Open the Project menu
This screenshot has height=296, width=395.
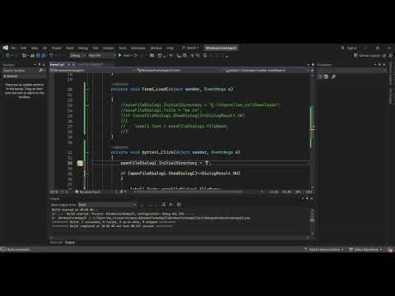[57, 48]
